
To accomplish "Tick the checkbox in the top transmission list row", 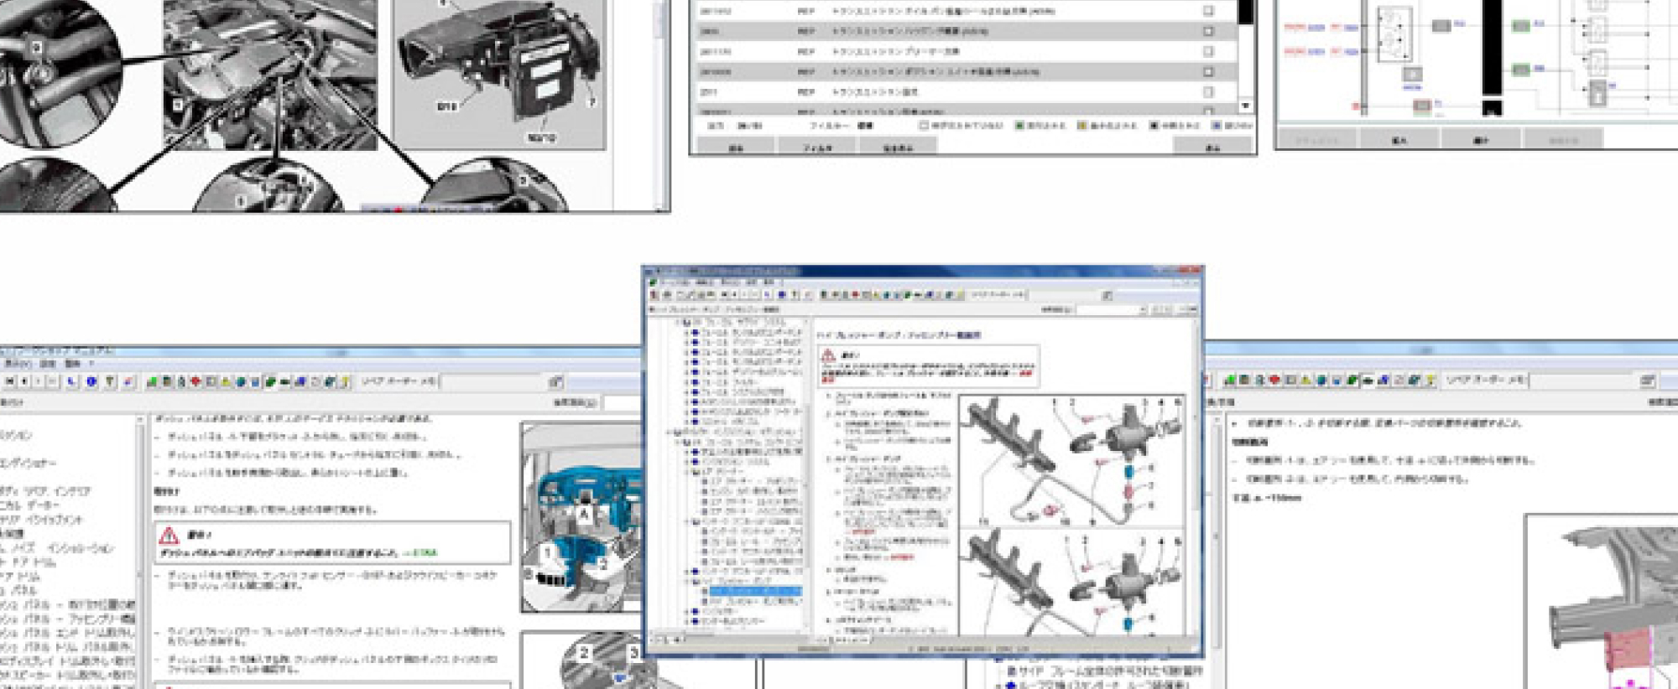I will [1208, 11].
